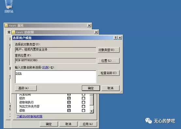Close the test permissions window

(96, 32)
